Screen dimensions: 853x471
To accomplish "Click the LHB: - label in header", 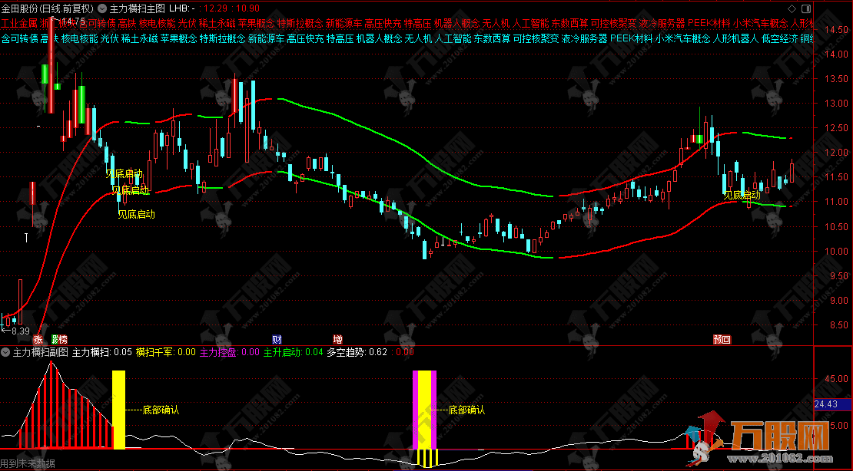I will 181,8.
